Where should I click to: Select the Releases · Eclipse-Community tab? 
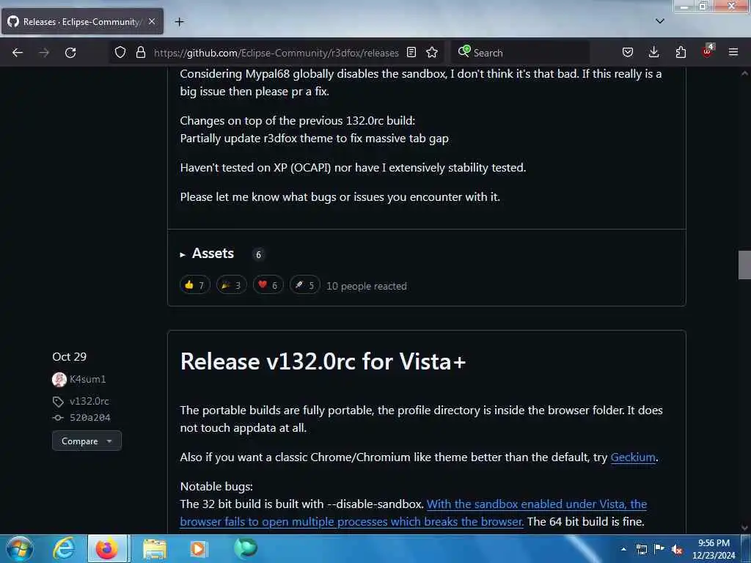click(82, 21)
